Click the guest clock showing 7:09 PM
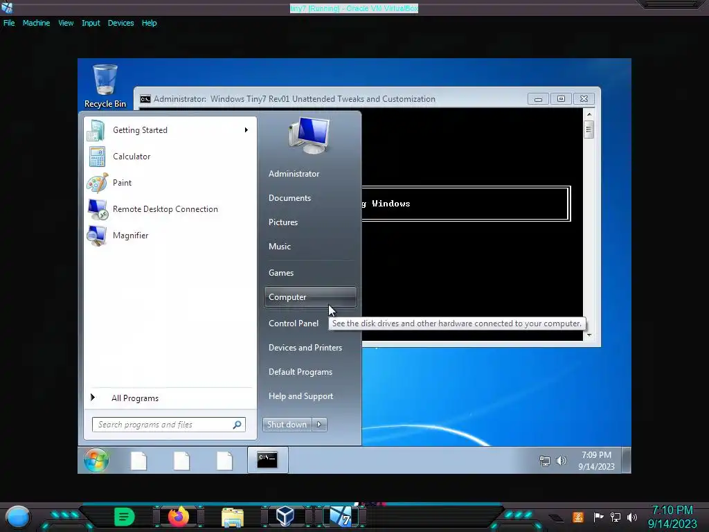709x532 pixels. 596,461
